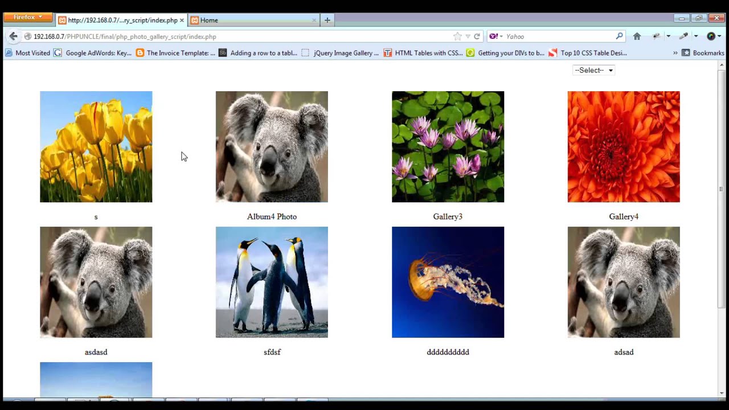The width and height of the screenshot is (729, 410).
Task: Click the Yahoo search input field
Action: [558, 36]
